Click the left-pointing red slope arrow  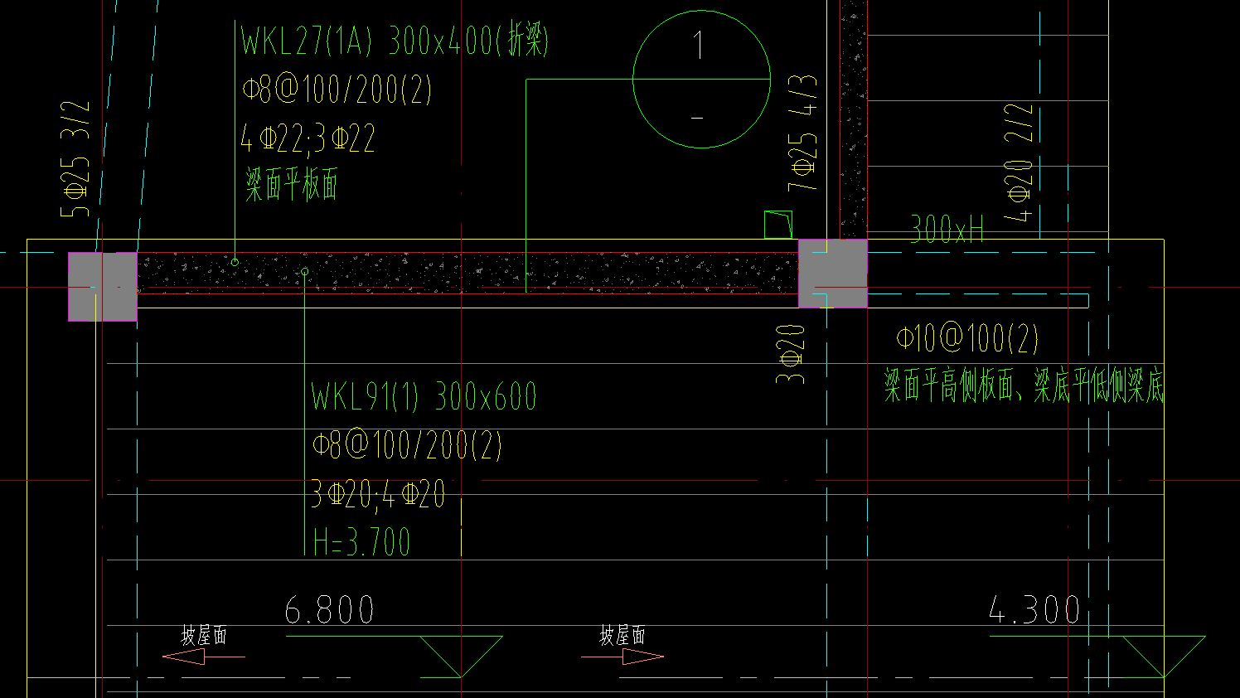coord(204,657)
